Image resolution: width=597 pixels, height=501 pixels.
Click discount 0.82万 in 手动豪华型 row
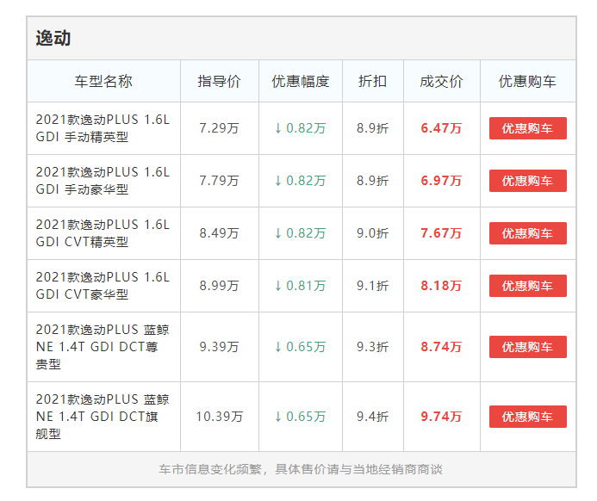tap(301, 181)
